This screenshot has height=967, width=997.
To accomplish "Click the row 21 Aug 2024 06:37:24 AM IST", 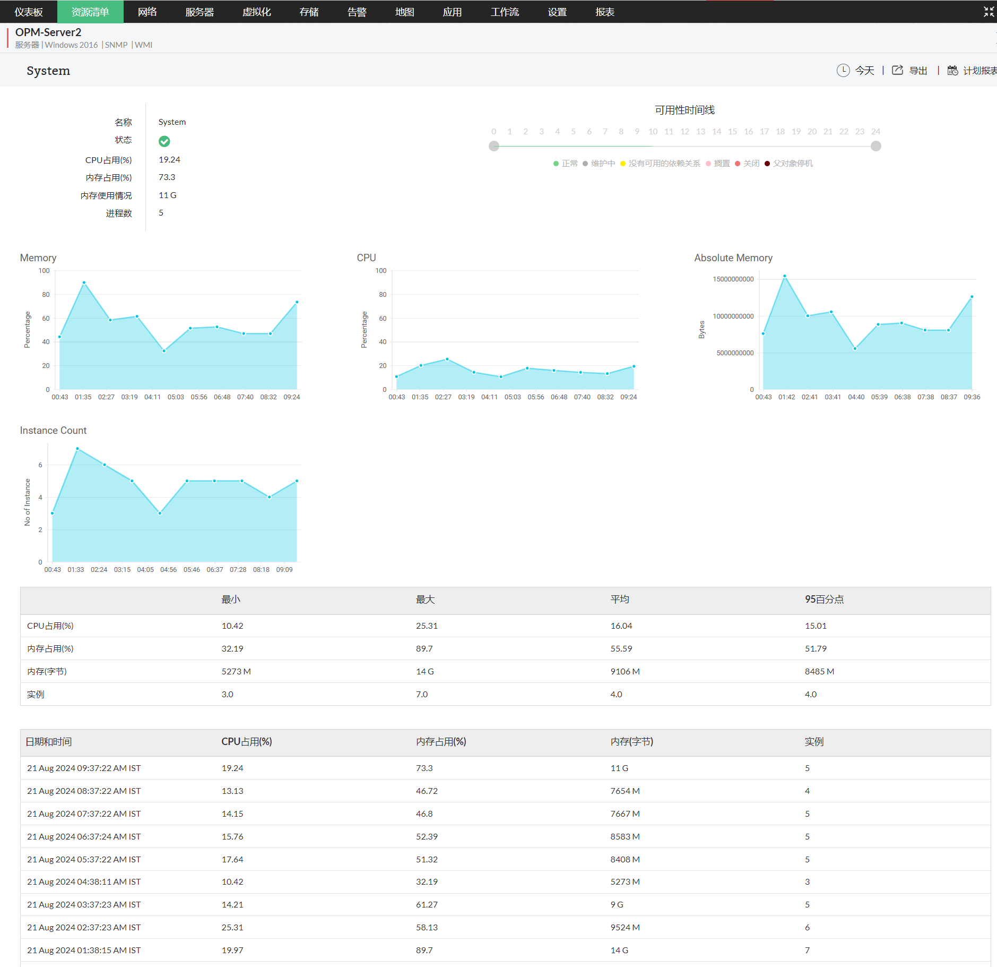I will pyautogui.click(x=505, y=836).
